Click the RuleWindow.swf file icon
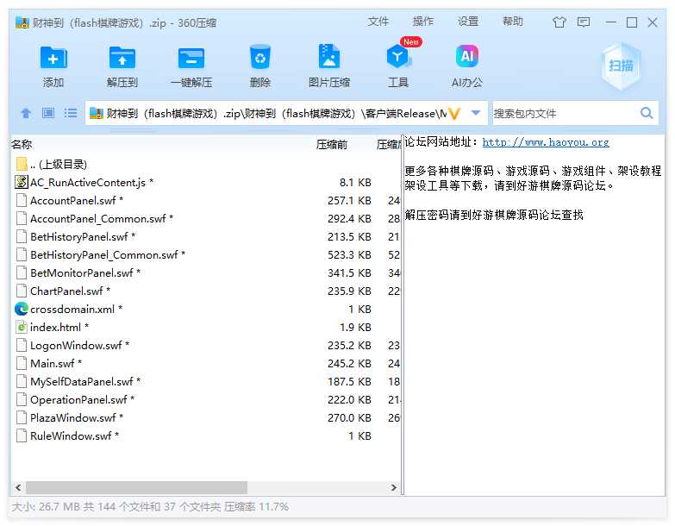 (x=21, y=435)
